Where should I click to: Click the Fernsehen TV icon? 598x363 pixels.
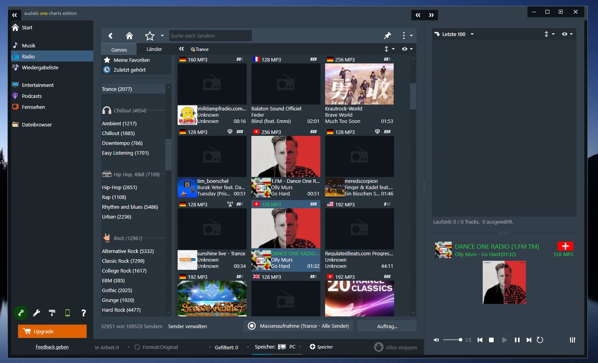point(15,107)
